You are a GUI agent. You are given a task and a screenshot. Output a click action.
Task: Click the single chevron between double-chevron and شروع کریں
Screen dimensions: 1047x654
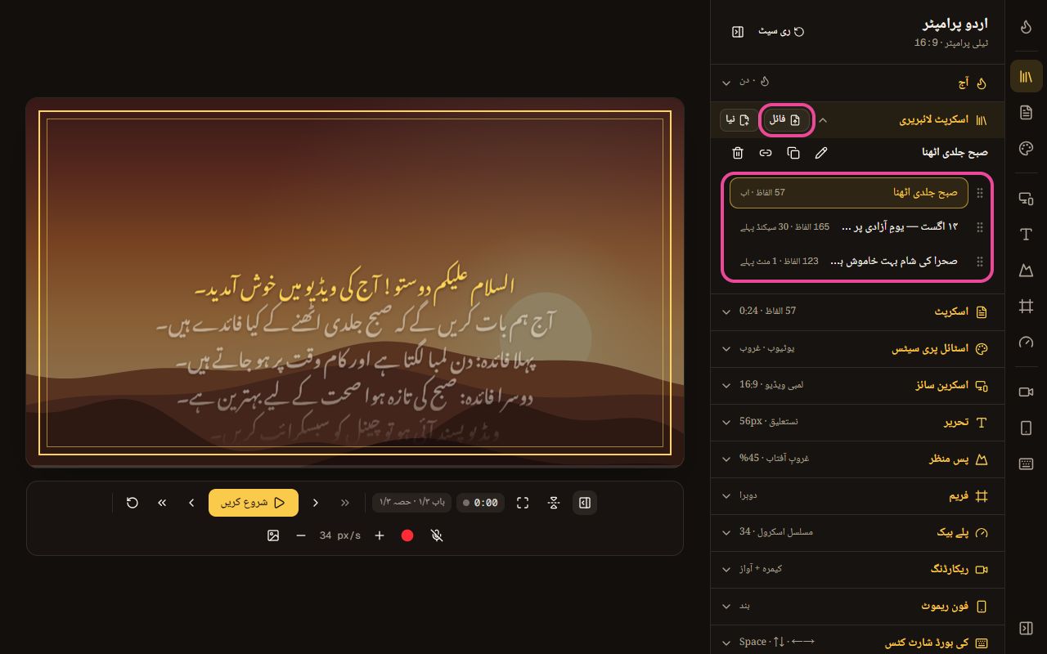pos(191,503)
